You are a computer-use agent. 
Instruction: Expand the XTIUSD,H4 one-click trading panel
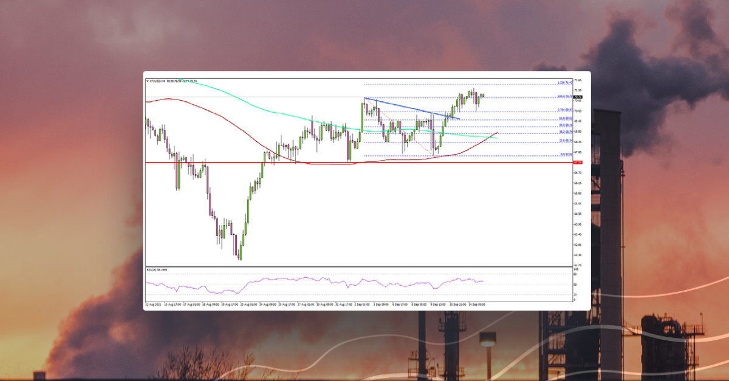[x=146, y=81]
